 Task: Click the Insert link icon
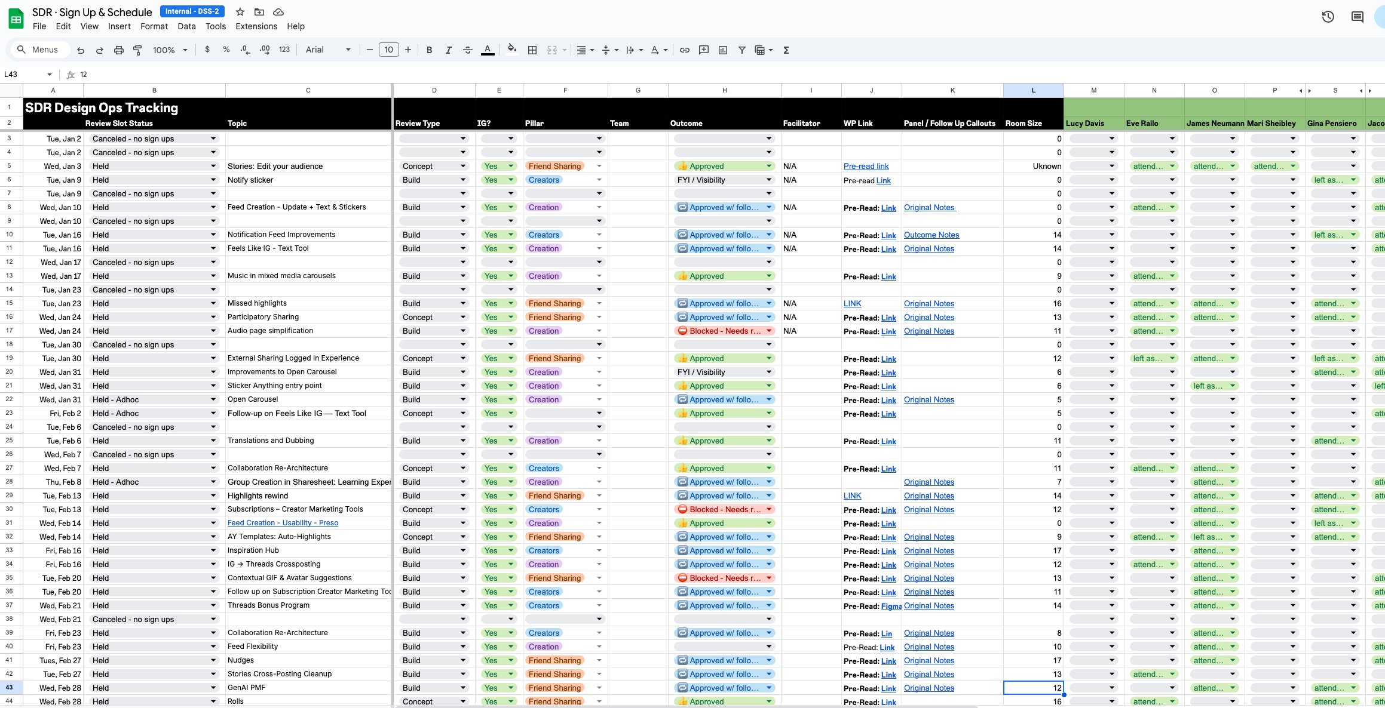point(685,50)
